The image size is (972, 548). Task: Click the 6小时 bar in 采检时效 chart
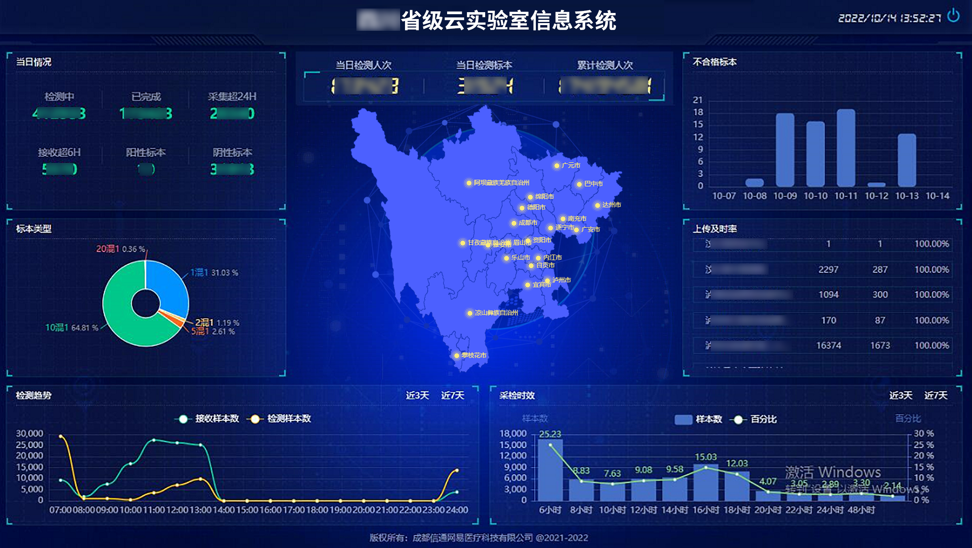click(x=550, y=470)
